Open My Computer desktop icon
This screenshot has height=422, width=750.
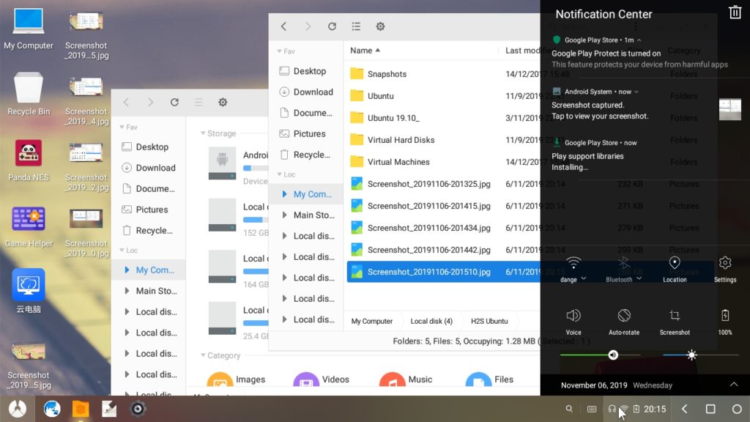tap(29, 29)
